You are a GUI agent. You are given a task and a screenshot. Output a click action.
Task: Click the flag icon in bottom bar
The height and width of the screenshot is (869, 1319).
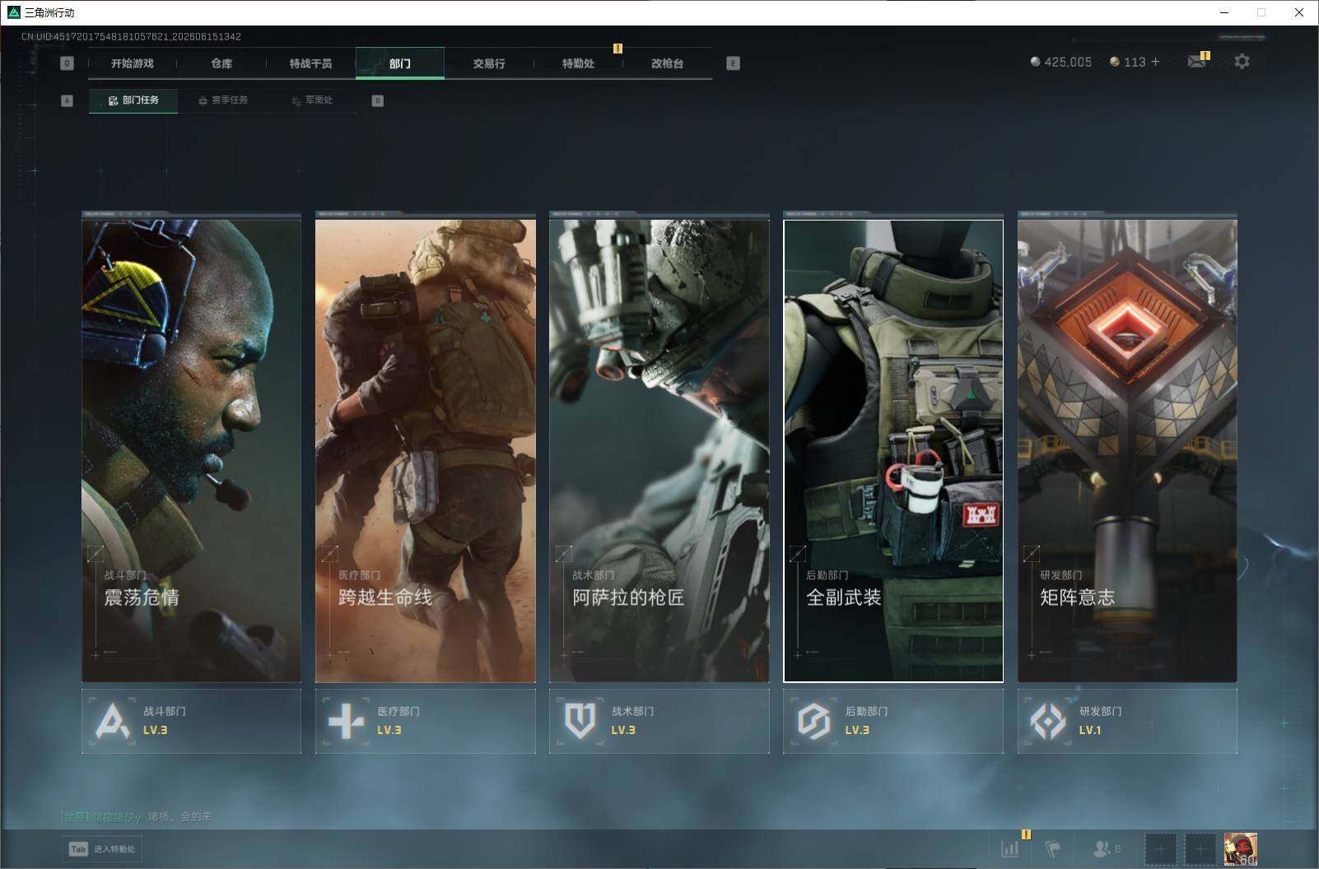[1053, 848]
